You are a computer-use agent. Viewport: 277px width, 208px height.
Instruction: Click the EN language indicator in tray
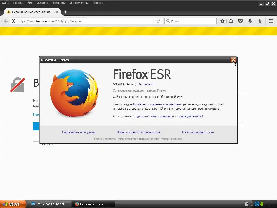[247, 204]
